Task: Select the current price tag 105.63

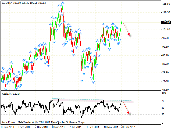Action: 166,22
